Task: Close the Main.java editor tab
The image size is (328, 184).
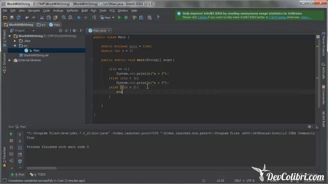Action: coord(109,31)
